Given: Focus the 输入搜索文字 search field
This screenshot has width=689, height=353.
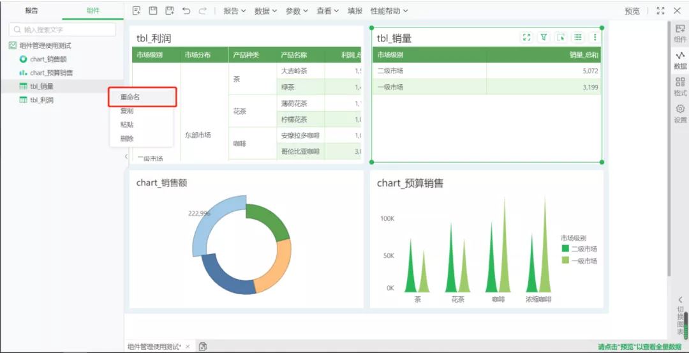Looking at the screenshot, I should (63, 30).
